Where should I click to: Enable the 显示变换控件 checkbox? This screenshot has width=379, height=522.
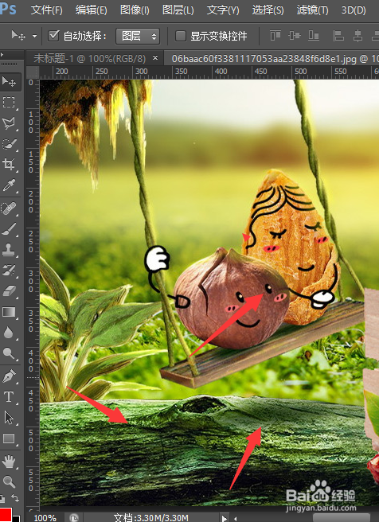181,36
